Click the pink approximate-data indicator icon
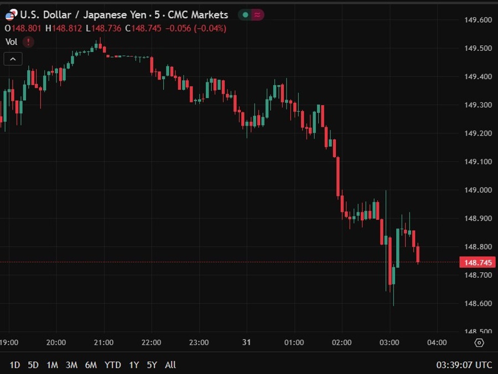The width and height of the screenshot is (498, 374). tap(257, 14)
